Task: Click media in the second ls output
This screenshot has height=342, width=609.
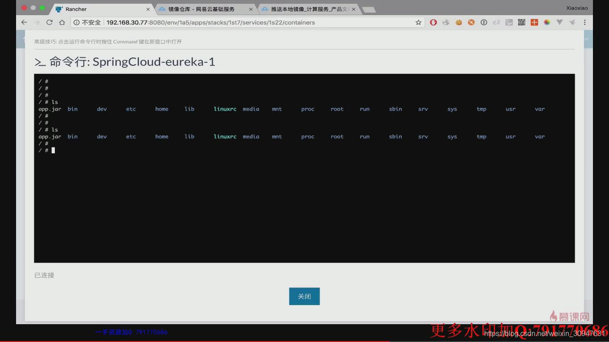Action: click(251, 137)
